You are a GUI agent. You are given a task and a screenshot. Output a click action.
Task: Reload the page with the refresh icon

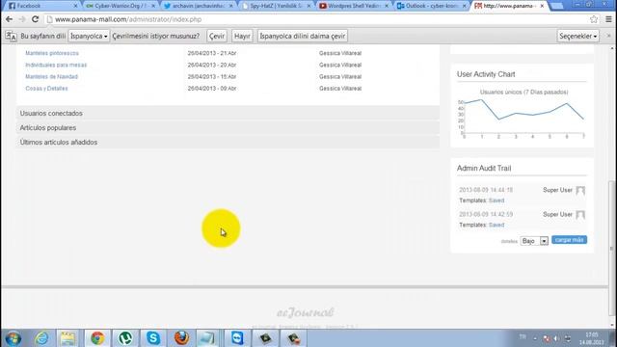pos(35,19)
